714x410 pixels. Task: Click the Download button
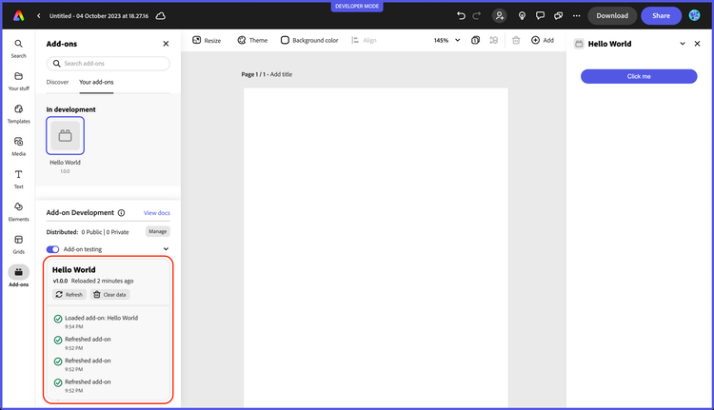(x=612, y=16)
